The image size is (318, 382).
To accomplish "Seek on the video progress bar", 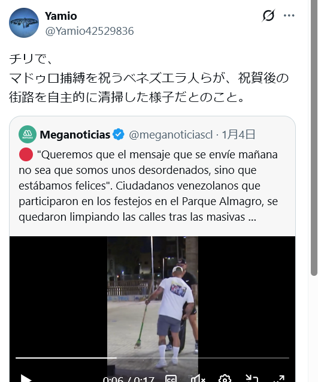I will pyautogui.click(x=152, y=358).
